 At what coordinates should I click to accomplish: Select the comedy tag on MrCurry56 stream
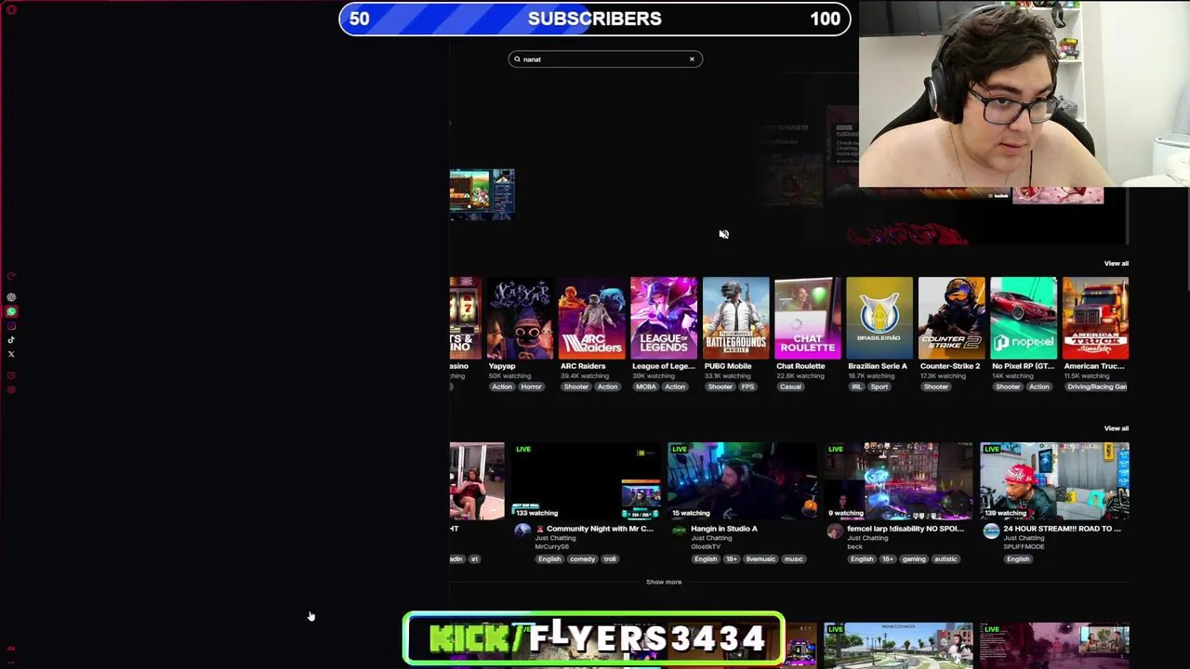(x=582, y=559)
